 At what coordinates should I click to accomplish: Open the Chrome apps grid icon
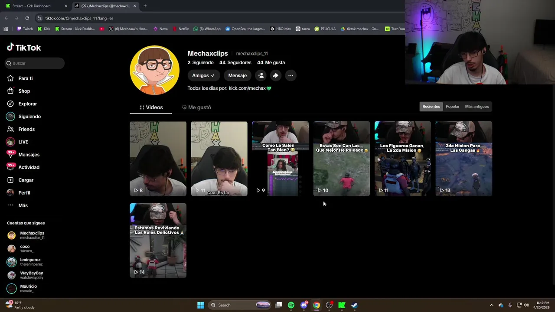coord(6,29)
